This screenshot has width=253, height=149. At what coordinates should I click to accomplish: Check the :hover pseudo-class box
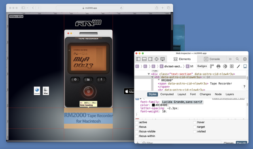(x=195, y=122)
